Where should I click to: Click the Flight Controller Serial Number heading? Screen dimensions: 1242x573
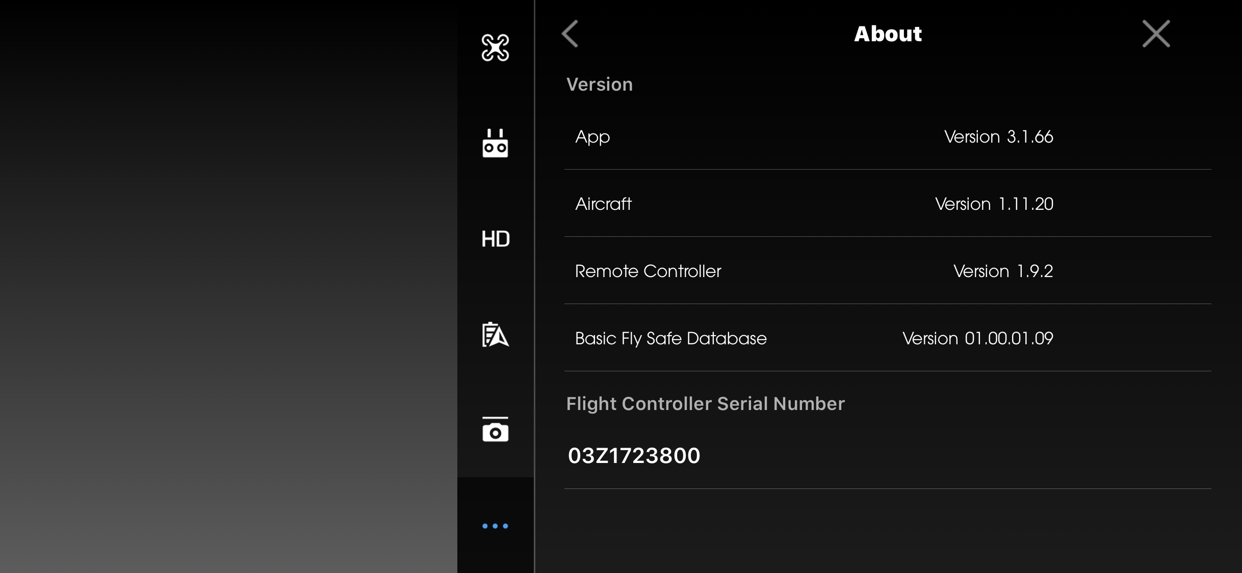point(705,404)
